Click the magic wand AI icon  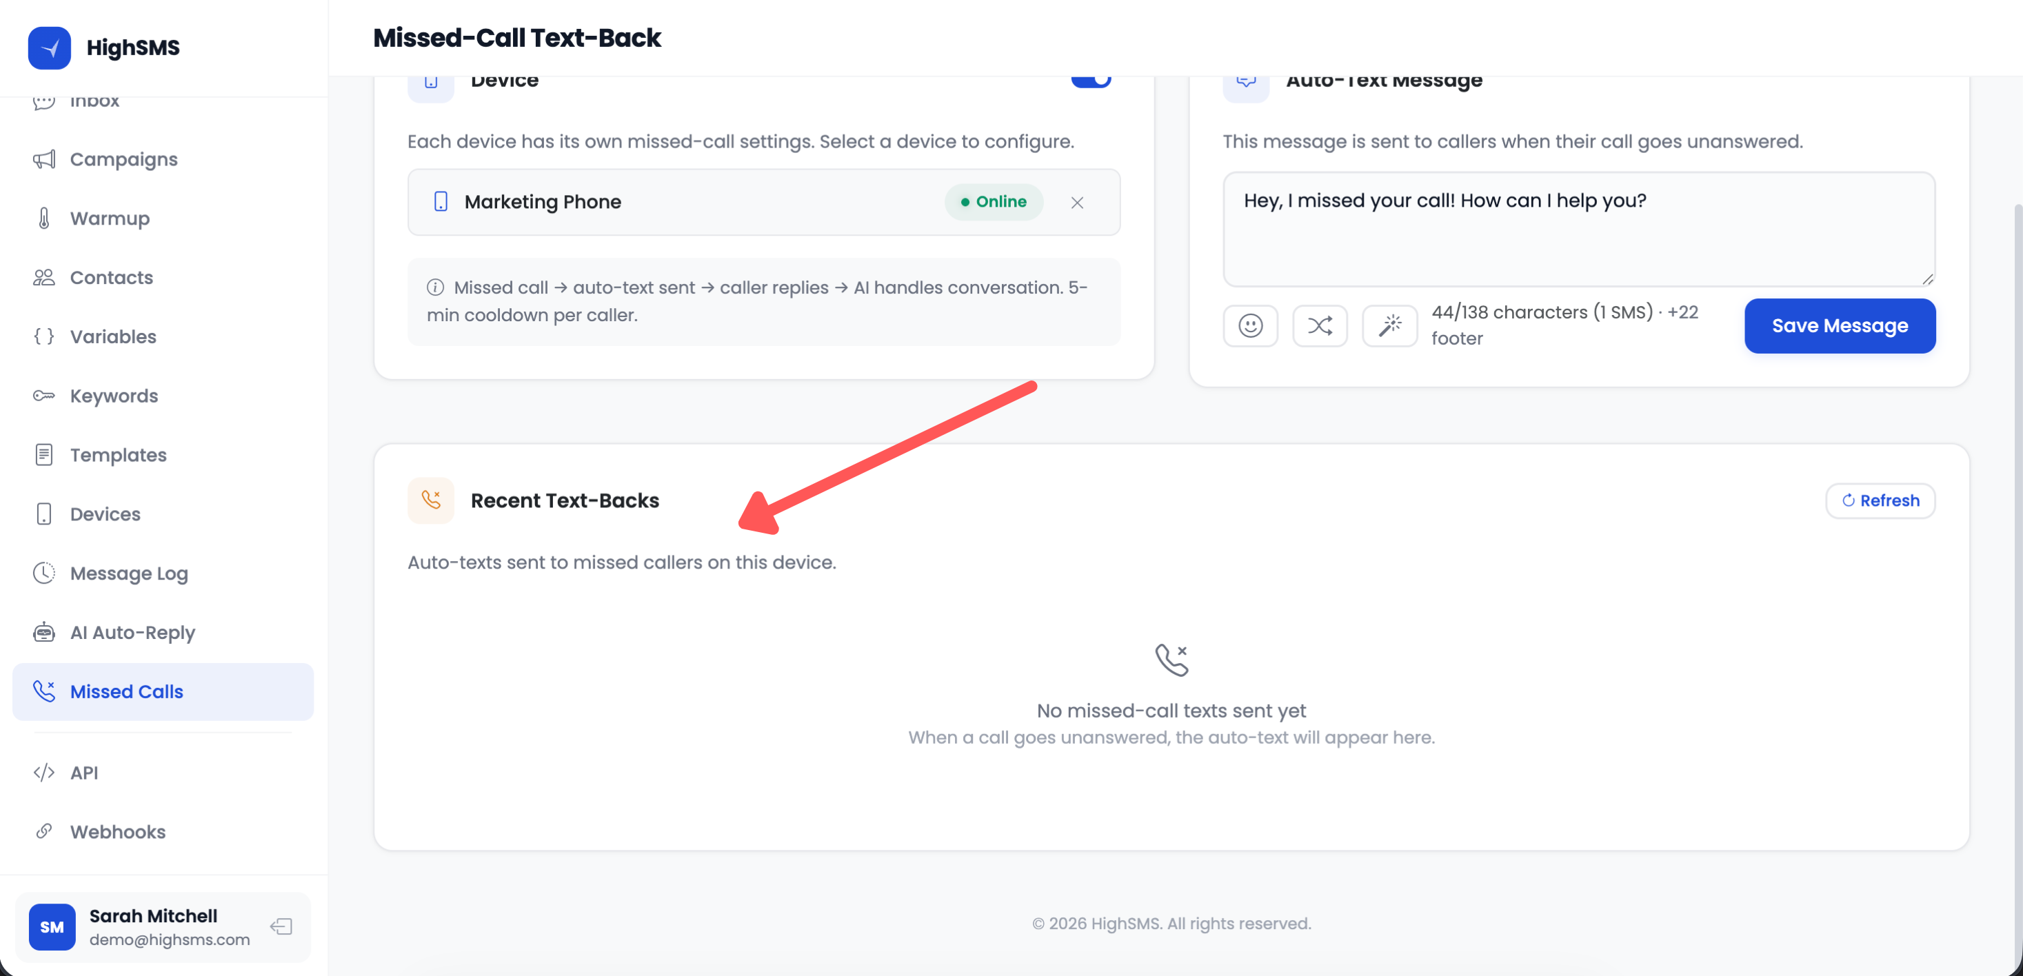pos(1389,325)
